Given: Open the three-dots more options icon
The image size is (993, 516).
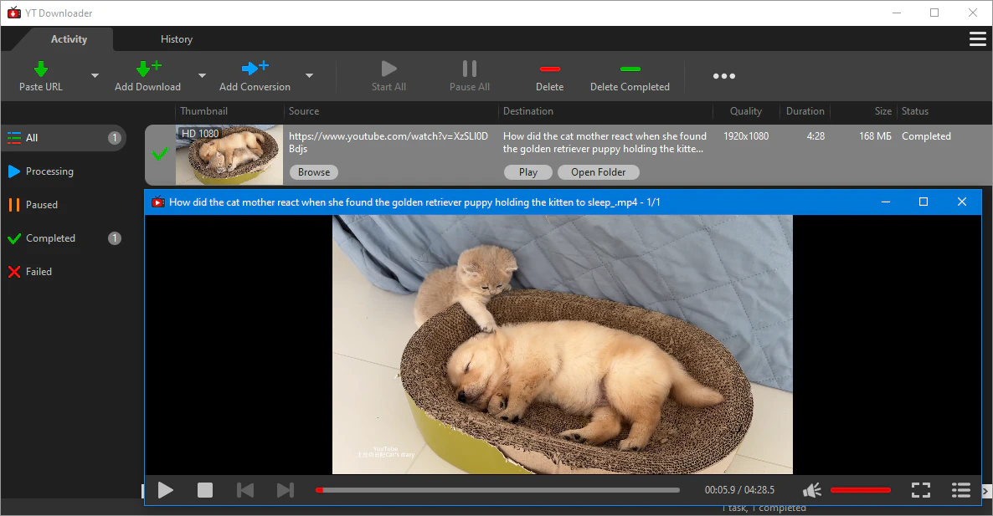Looking at the screenshot, I should point(723,76).
